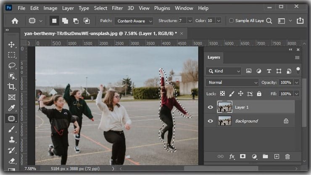This screenshot has width=311, height=175.
Task: Click the Search magnifier icon
Action: pyautogui.click(x=269, y=21)
